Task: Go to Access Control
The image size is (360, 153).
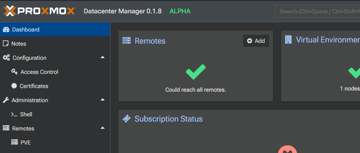Action: click(55, 72)
